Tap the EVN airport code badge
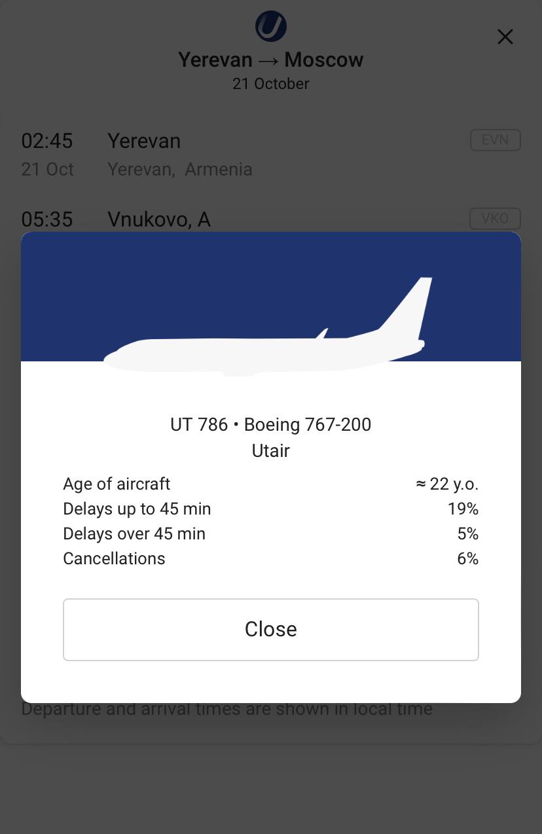The height and width of the screenshot is (834, 542). tap(495, 140)
